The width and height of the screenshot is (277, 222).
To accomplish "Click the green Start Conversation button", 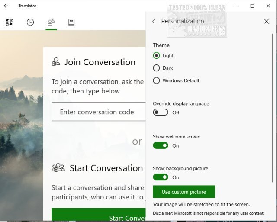I will tap(99, 215).
